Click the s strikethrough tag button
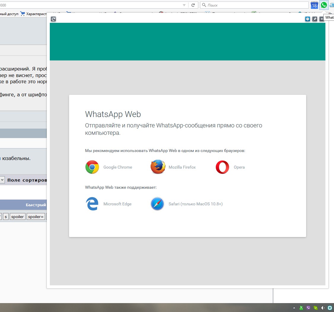This screenshot has height=312, width=334. (x=6, y=217)
